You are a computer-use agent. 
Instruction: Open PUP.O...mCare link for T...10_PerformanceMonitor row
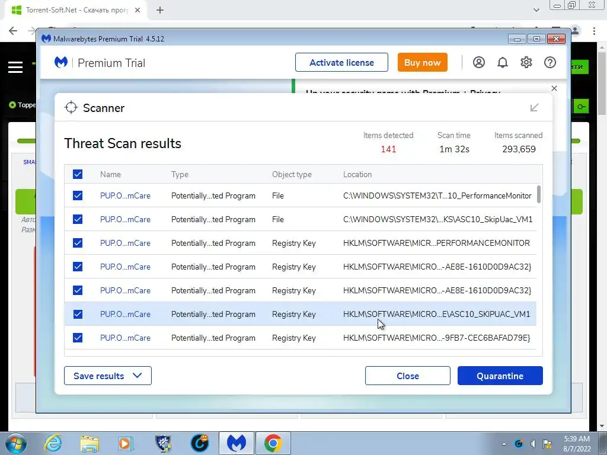point(125,196)
